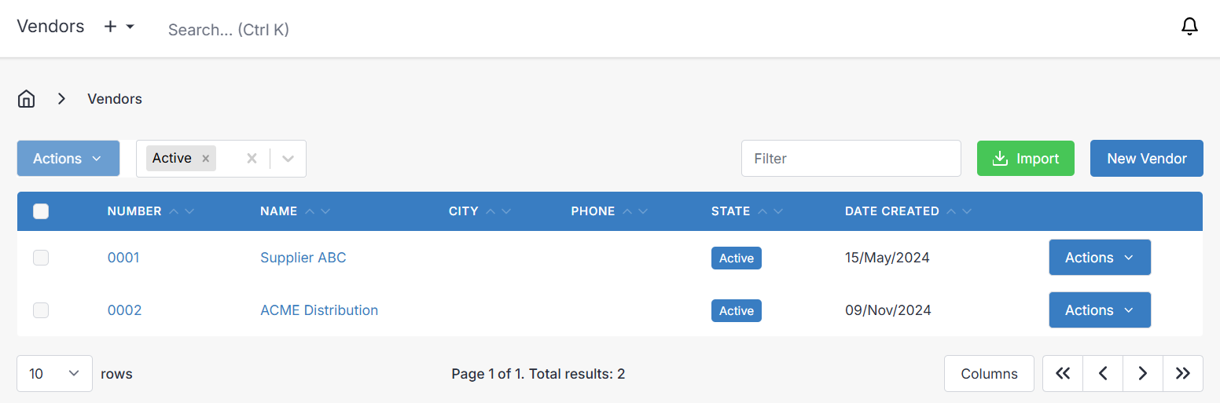The width and height of the screenshot is (1220, 403).
Task: Open the ACME Distribution vendor link
Action: coord(318,310)
